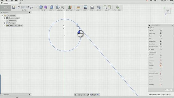Click the TOP face of view cube
Viewport: 174px width, 98px height.
point(167,11)
